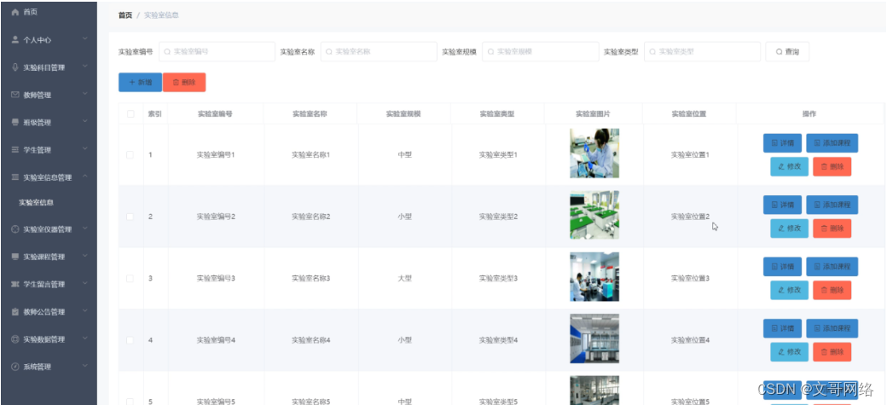Click the envelope icon for 教师管理
887x405 pixels.
[x=15, y=95]
